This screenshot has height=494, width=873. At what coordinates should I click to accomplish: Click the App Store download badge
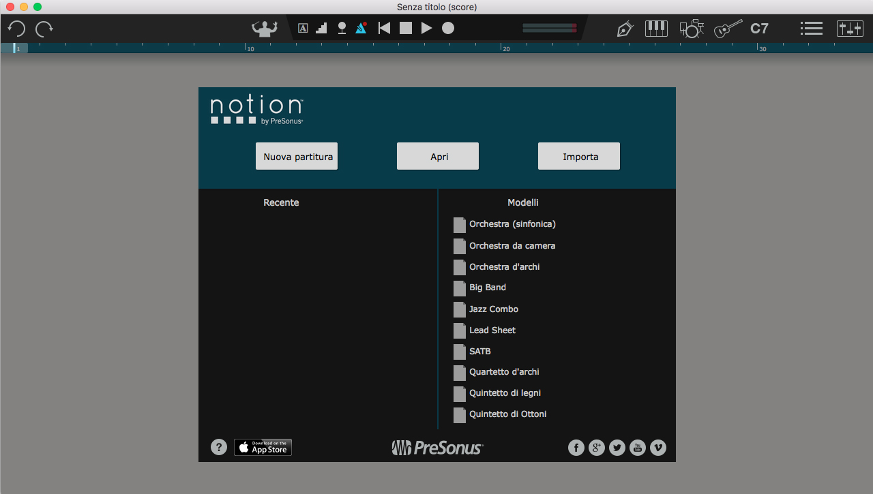coord(263,447)
